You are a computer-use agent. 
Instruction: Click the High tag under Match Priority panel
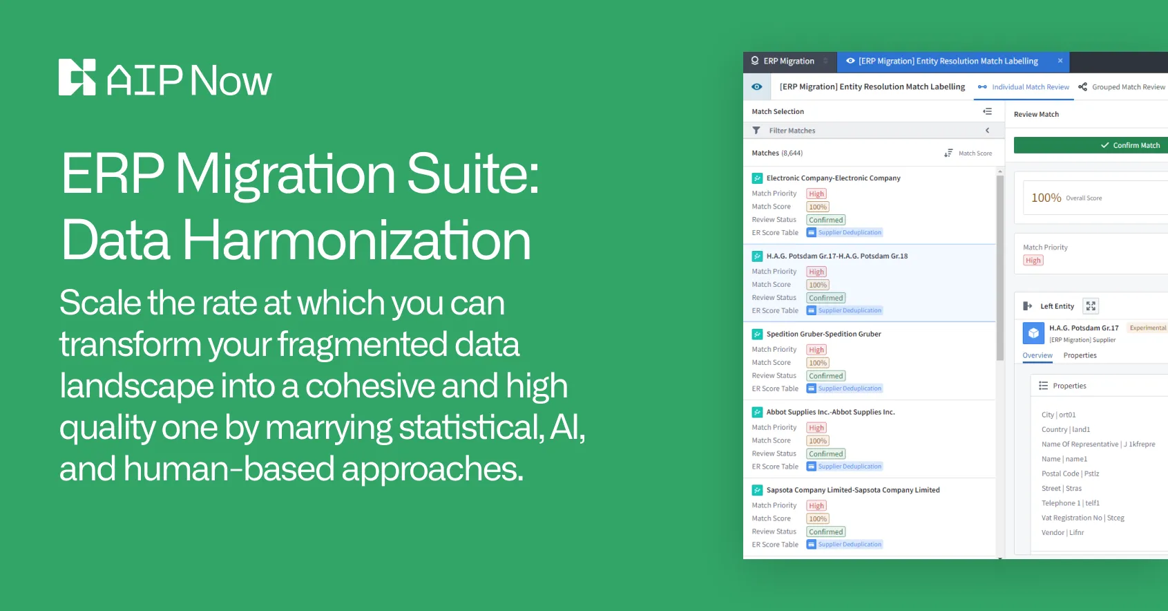[1033, 261]
